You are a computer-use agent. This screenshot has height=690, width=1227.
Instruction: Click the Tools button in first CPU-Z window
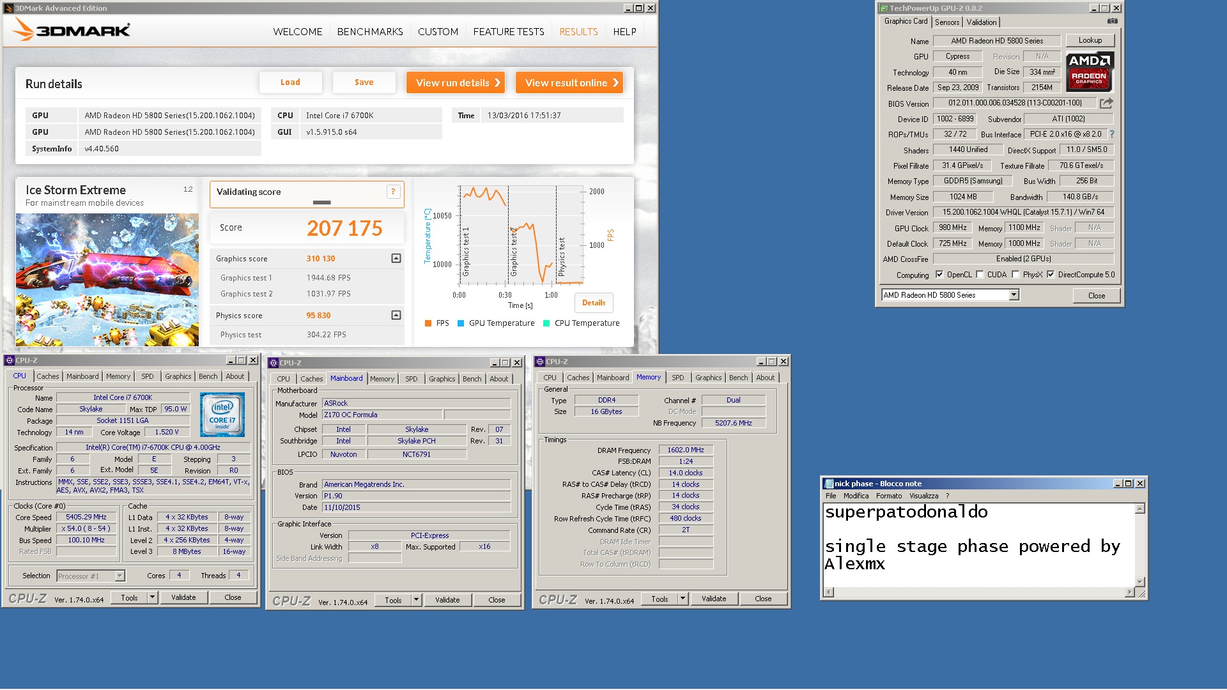pyautogui.click(x=129, y=597)
